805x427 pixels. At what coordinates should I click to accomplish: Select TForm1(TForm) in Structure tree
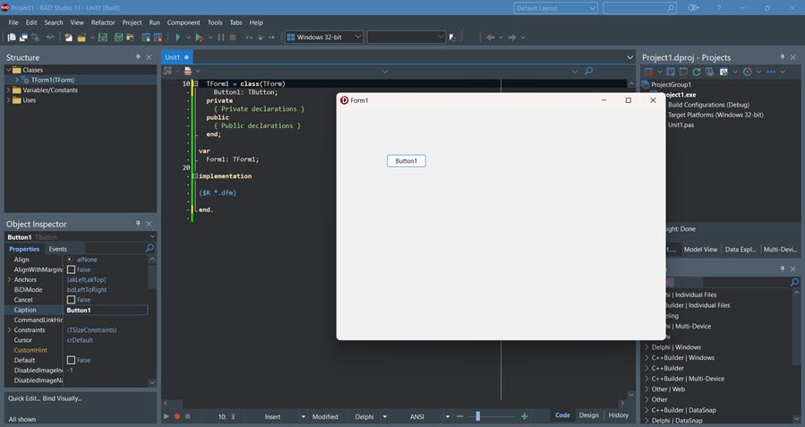[52, 80]
